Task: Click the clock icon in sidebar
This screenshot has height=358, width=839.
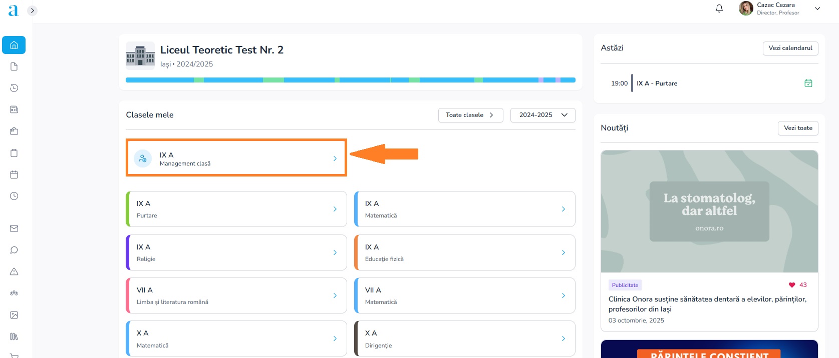Action: point(14,196)
